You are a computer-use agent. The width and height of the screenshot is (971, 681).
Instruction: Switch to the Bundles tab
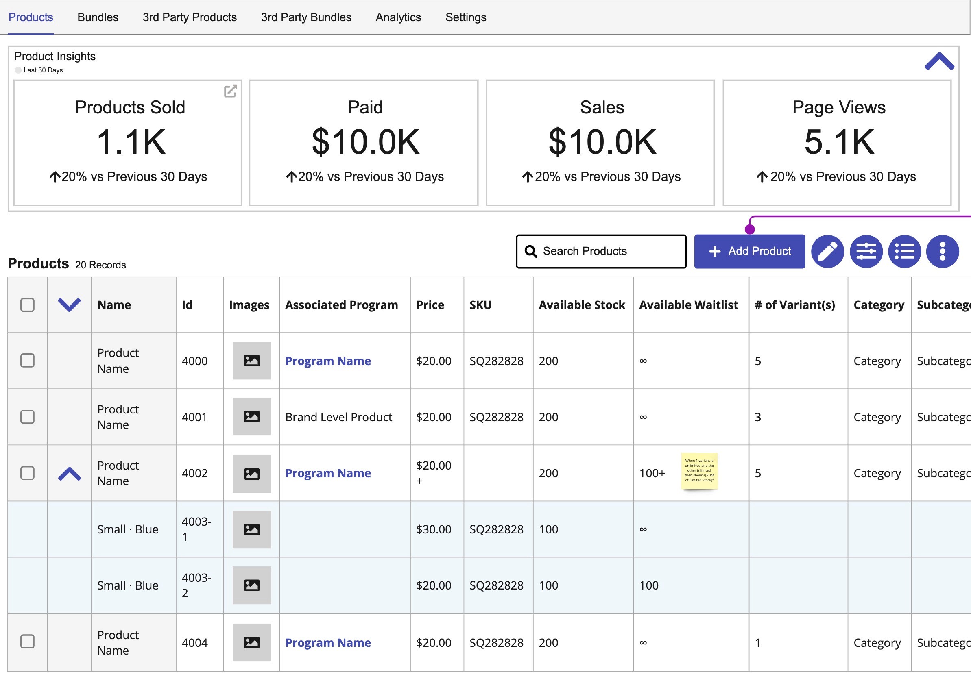pos(98,17)
